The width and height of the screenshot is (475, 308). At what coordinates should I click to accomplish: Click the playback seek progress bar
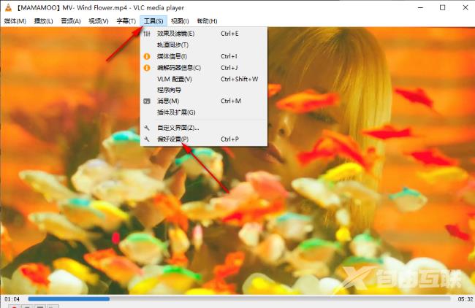(239, 299)
